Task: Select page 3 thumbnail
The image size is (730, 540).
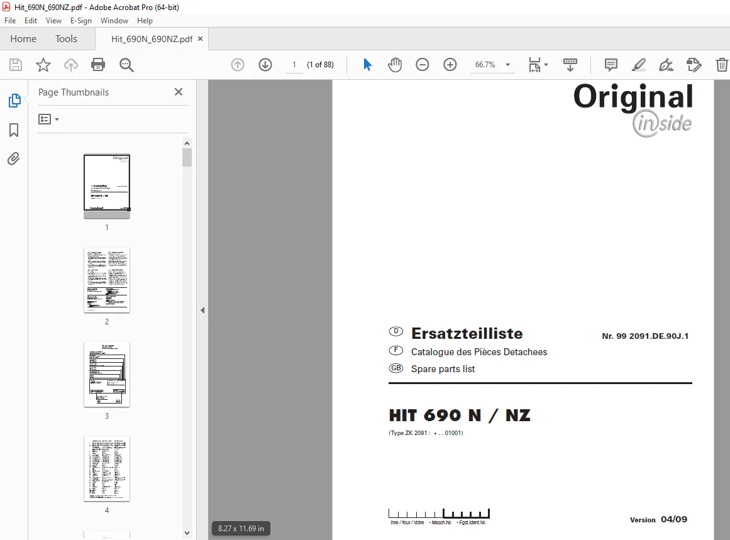Action: coord(107,375)
